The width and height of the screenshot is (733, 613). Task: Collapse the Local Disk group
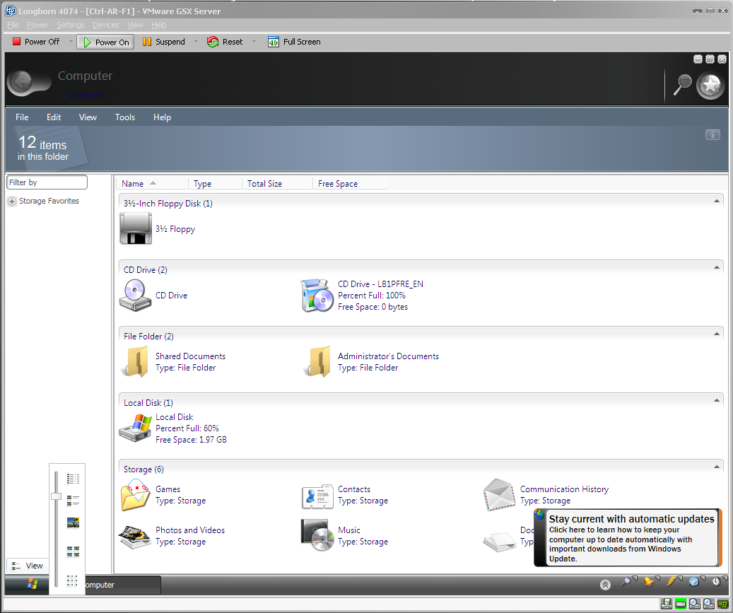717,401
